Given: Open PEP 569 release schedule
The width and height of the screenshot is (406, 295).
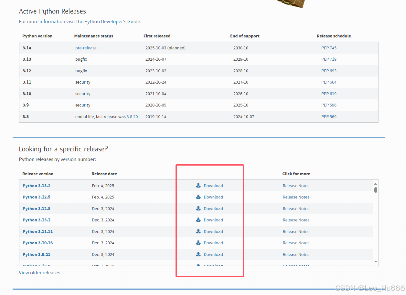Looking at the screenshot, I should 329,117.
